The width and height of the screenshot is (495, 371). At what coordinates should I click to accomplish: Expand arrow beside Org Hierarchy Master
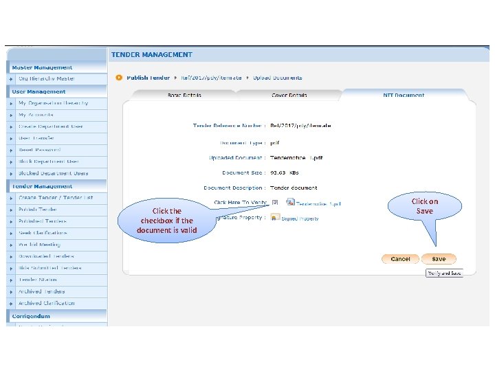tap(11, 79)
